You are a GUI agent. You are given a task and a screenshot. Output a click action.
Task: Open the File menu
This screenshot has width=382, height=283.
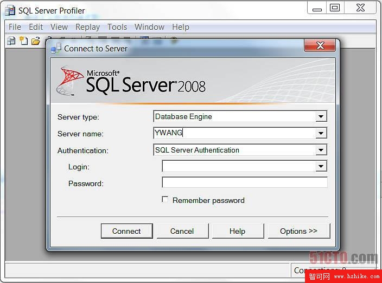15,27
